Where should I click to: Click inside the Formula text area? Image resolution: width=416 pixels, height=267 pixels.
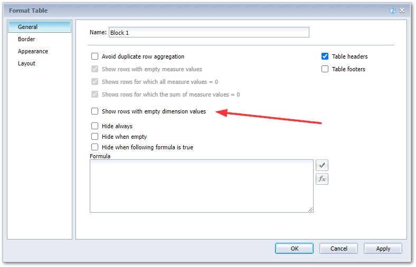coord(201,186)
